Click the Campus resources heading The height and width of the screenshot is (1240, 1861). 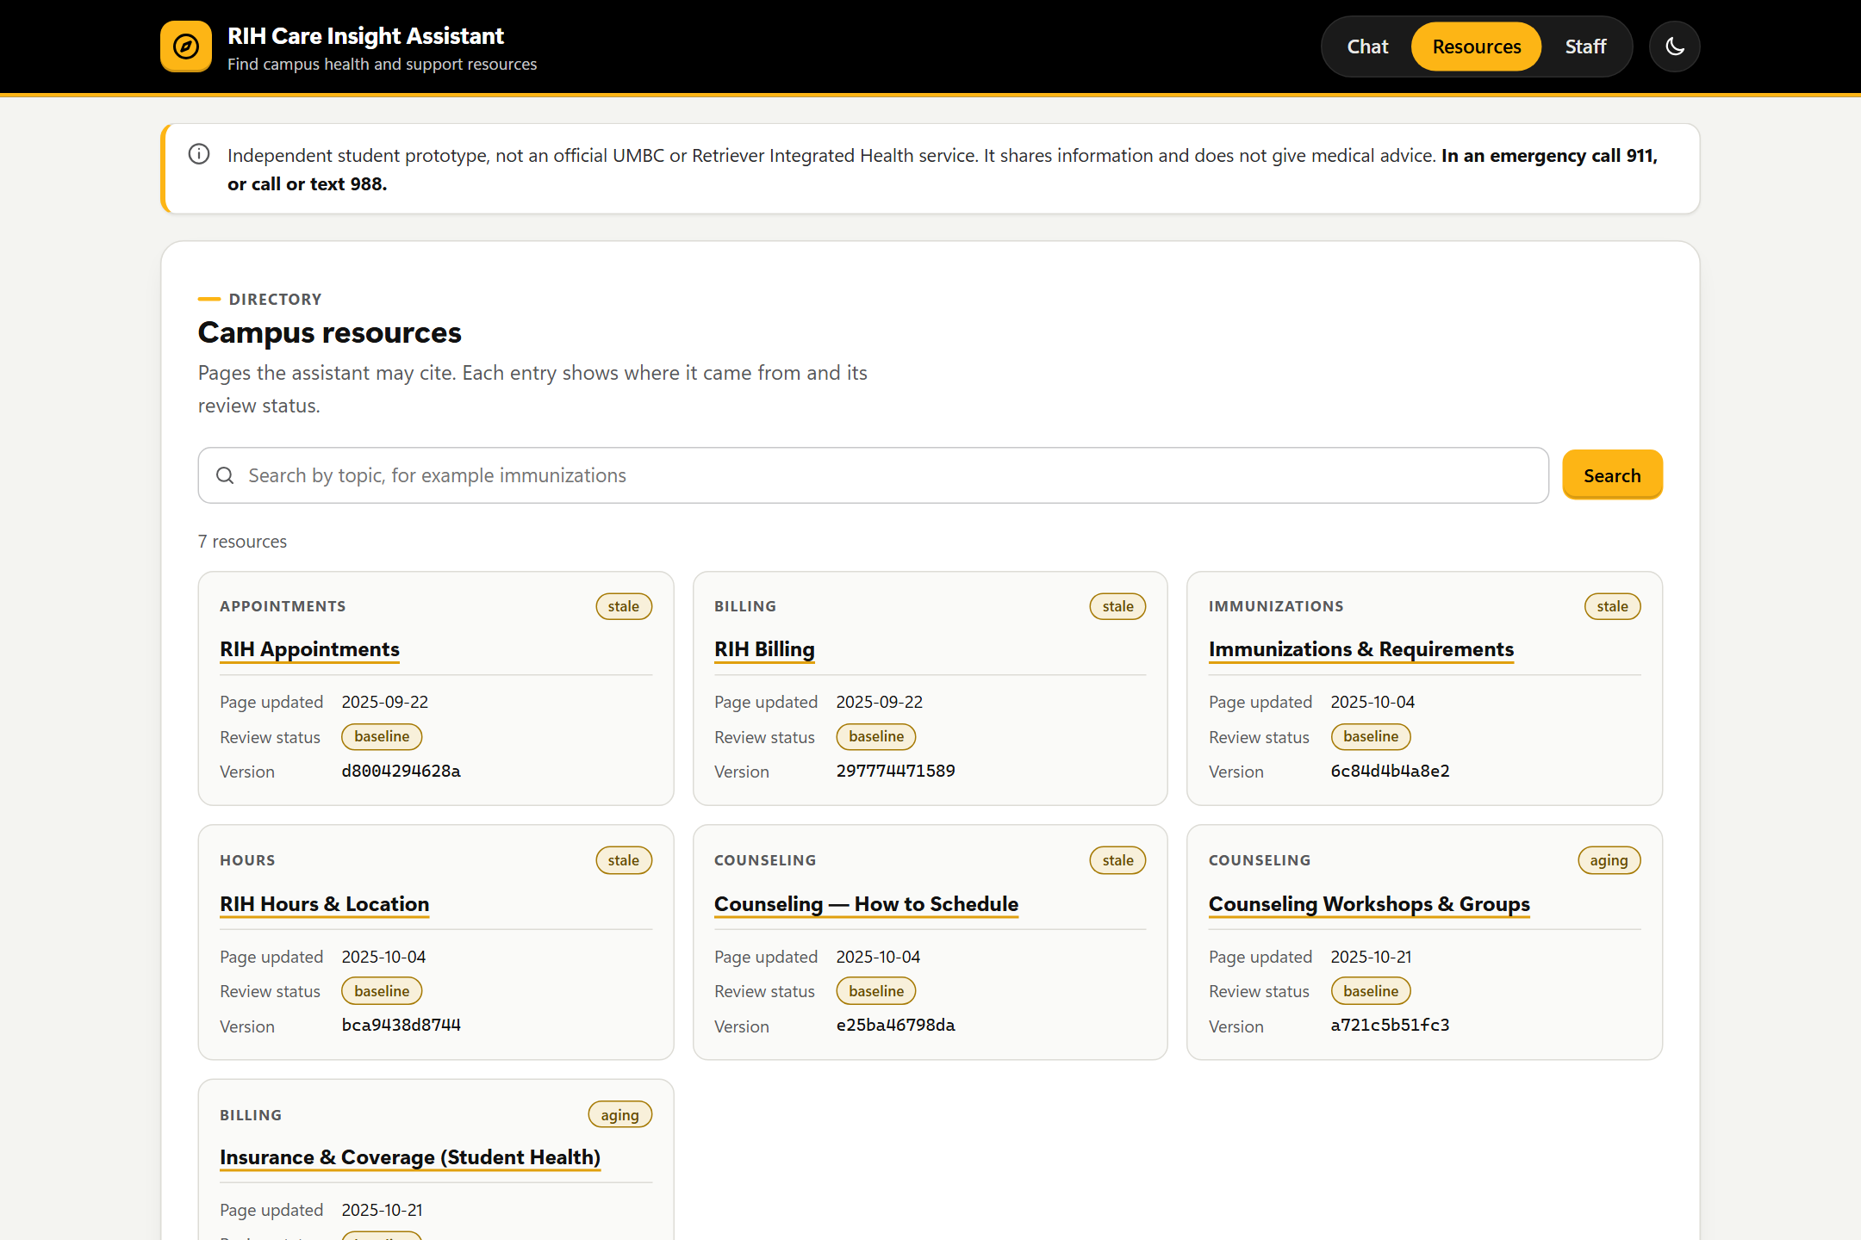coord(330,332)
